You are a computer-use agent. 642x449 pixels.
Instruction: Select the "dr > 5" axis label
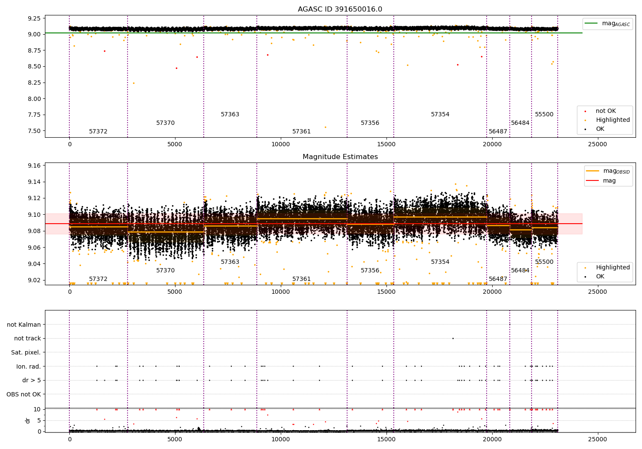[x=32, y=380]
